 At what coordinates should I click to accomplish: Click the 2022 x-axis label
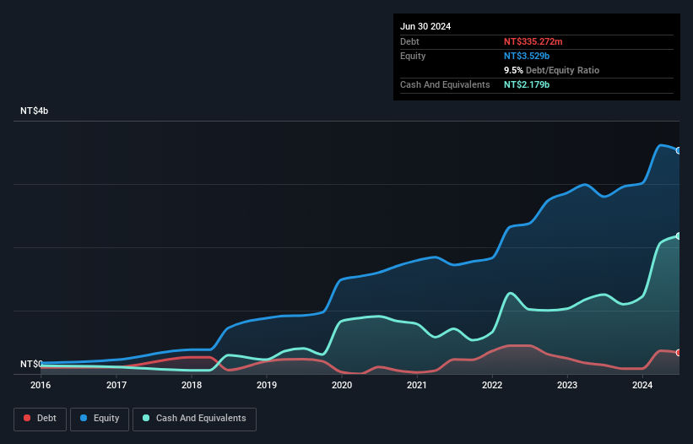click(x=492, y=385)
